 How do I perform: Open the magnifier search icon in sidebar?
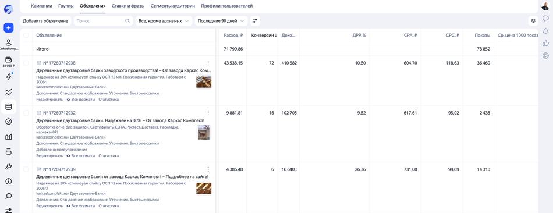coord(9,197)
